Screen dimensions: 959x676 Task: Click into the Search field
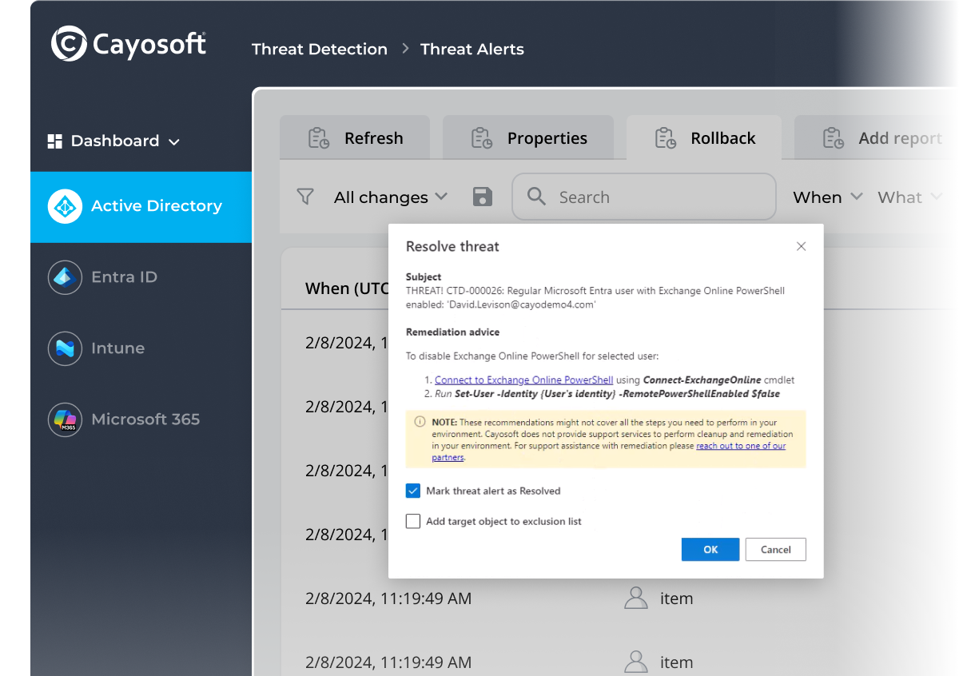click(644, 197)
